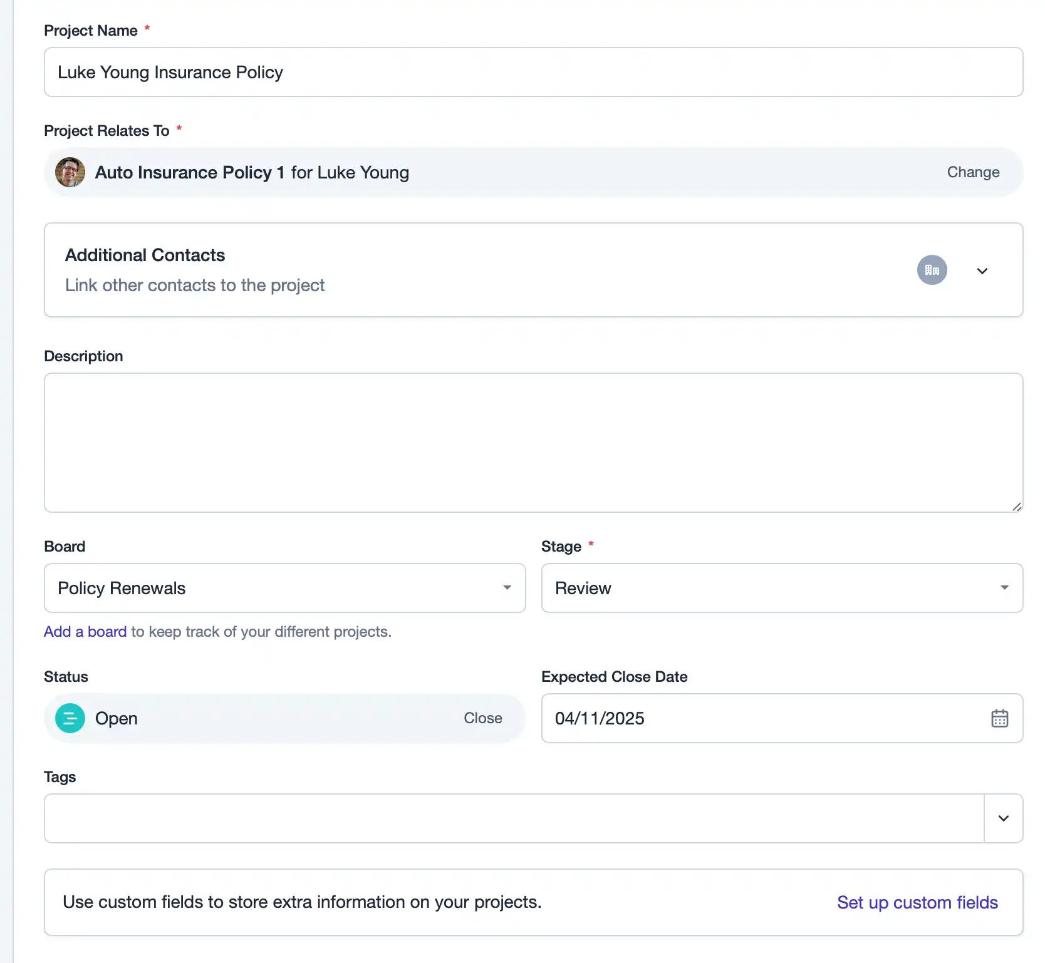Click inside the Tags input field
The width and height of the screenshot is (1045, 963).
click(514, 818)
